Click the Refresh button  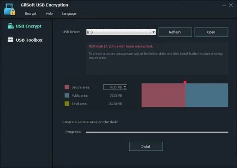(x=175, y=32)
